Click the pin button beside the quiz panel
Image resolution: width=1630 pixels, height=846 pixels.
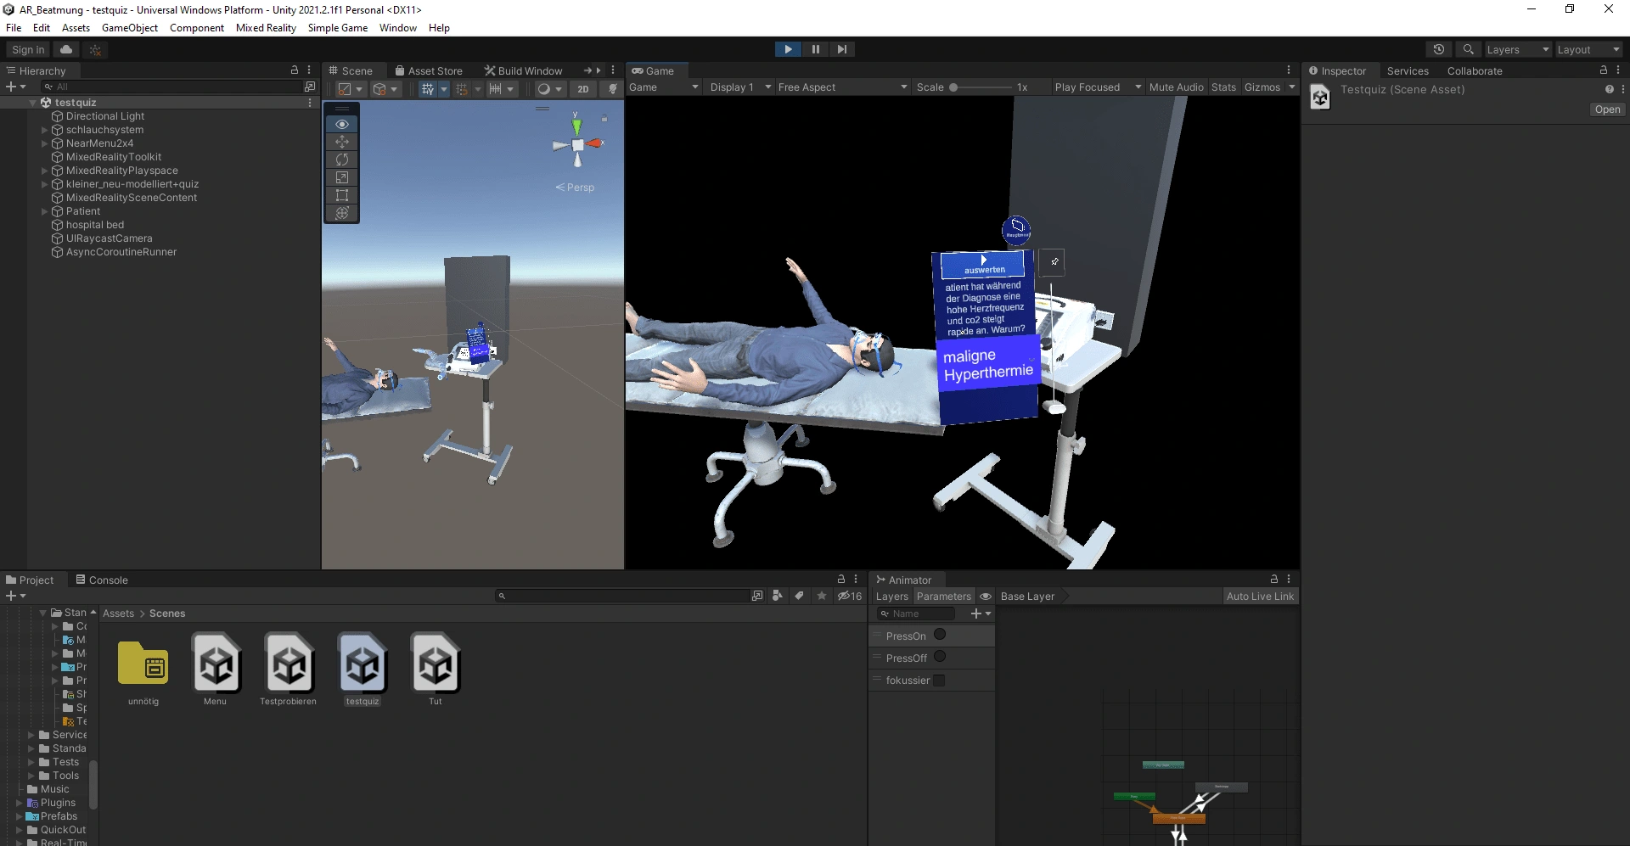click(1053, 262)
